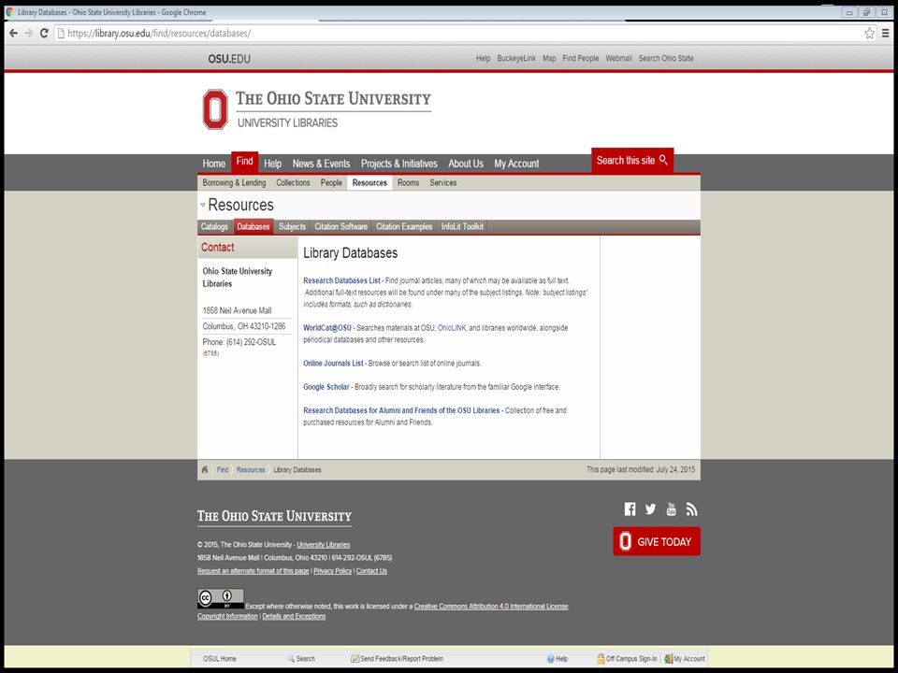Click the Search icon in the bottom toolbar
Image resolution: width=898 pixels, height=673 pixels.
291,659
